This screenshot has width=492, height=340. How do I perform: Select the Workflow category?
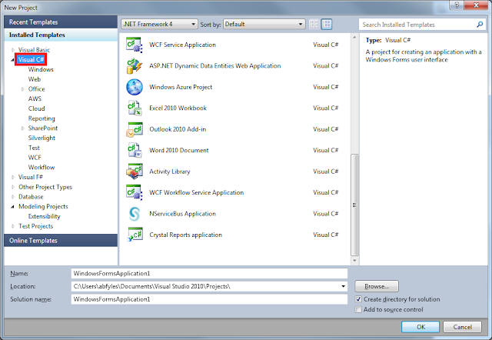pos(42,168)
